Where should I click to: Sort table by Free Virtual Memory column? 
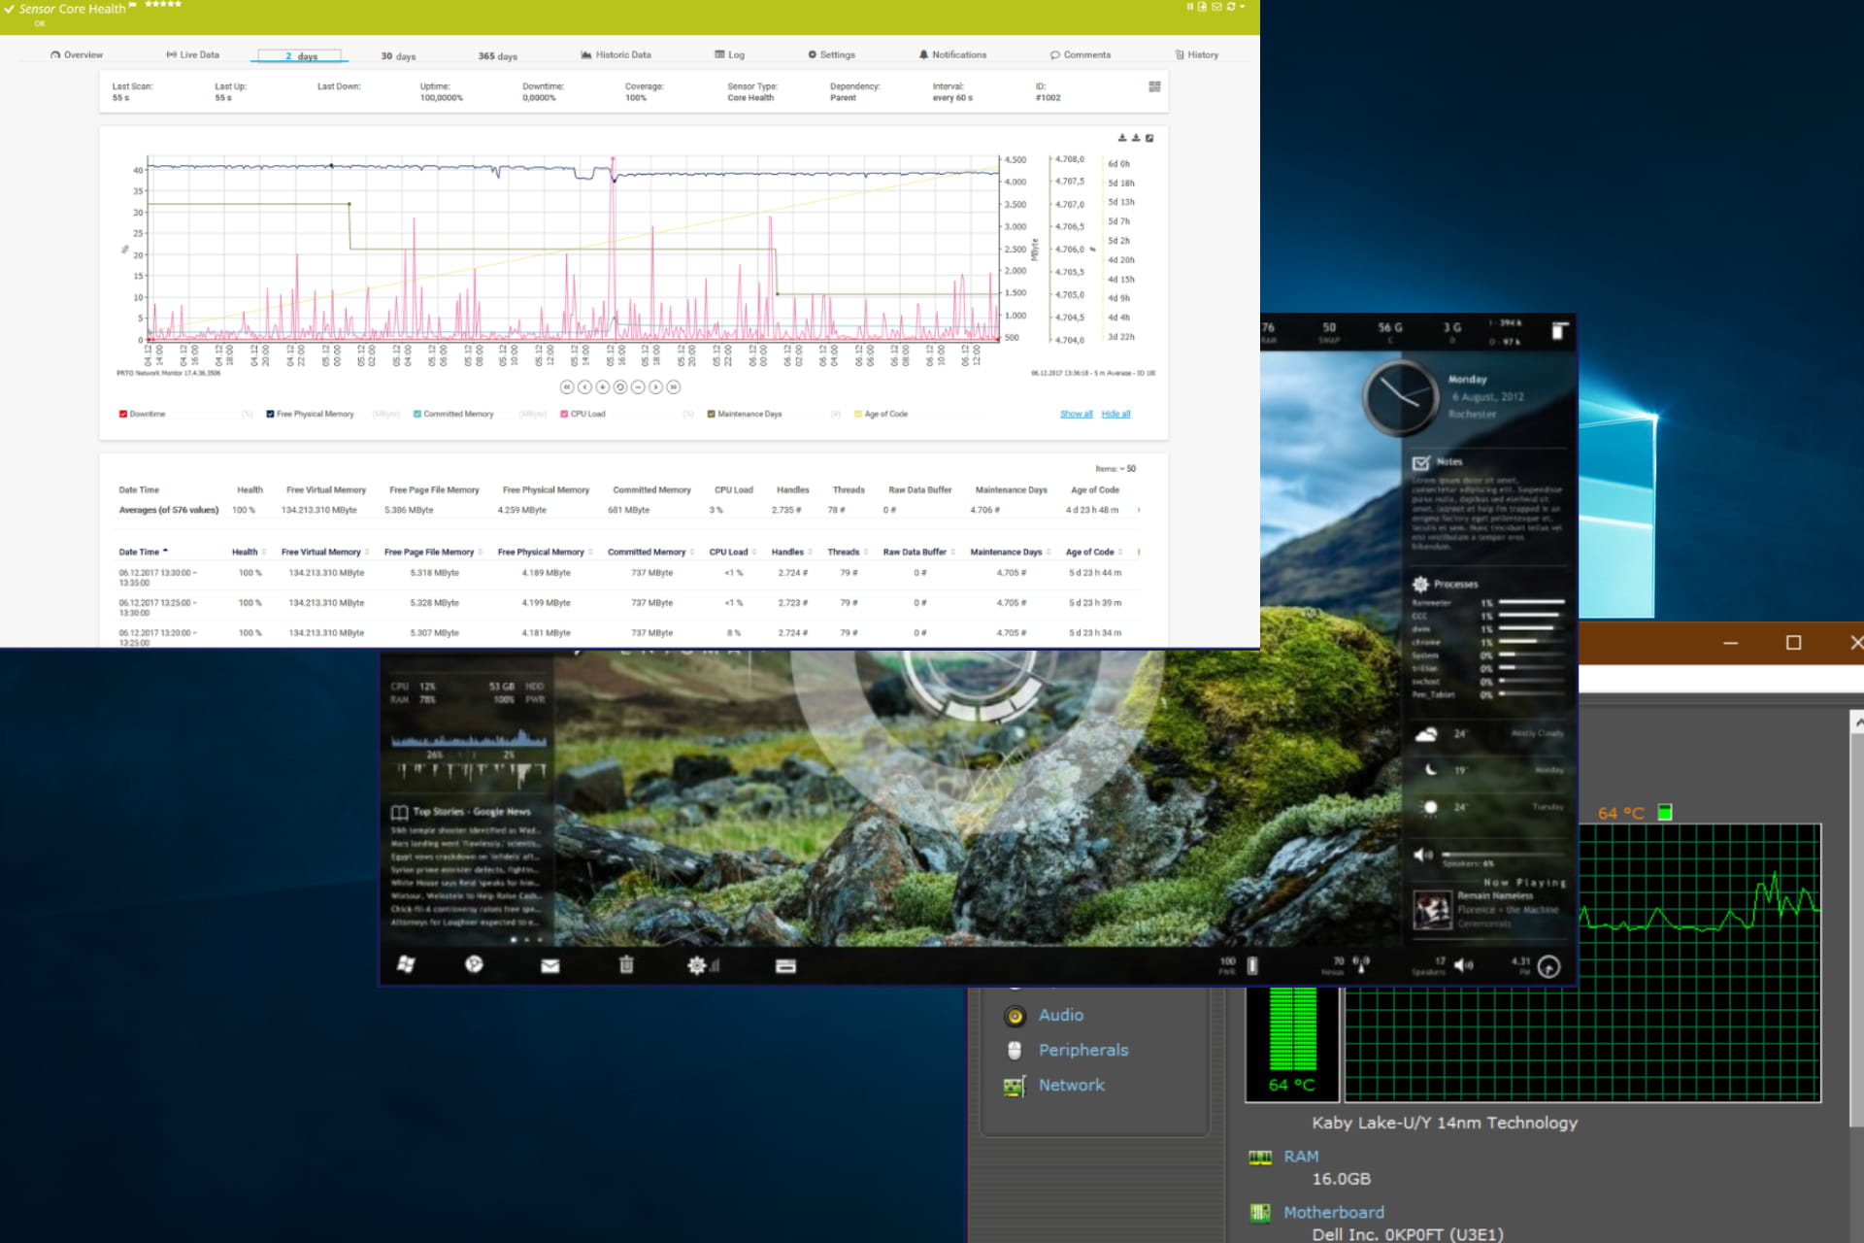click(325, 552)
